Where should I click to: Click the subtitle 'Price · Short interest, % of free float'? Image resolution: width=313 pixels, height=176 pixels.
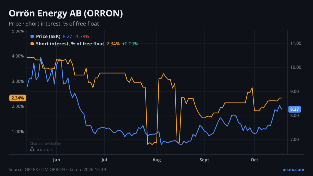point(54,24)
